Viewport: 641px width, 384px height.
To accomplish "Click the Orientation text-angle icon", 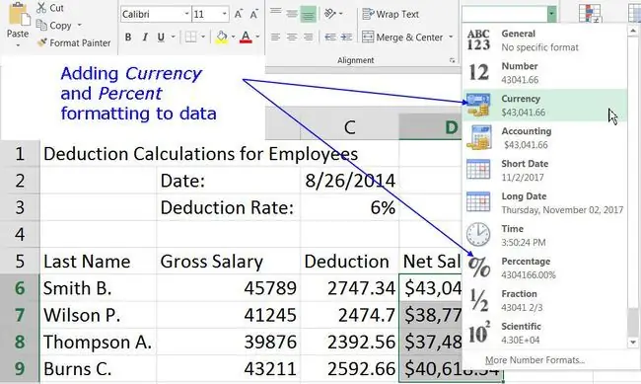I will (330, 14).
